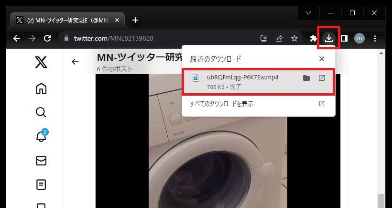Open the Home icon in sidebar

[x=41, y=88]
